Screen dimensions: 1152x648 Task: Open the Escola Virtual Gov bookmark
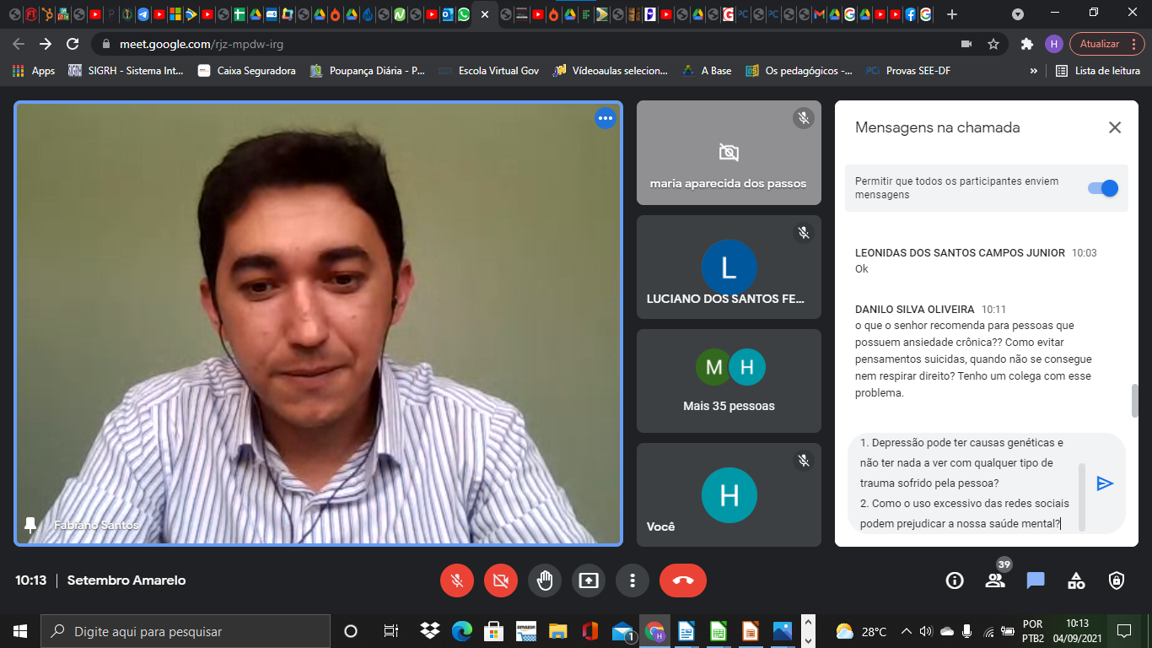click(489, 71)
